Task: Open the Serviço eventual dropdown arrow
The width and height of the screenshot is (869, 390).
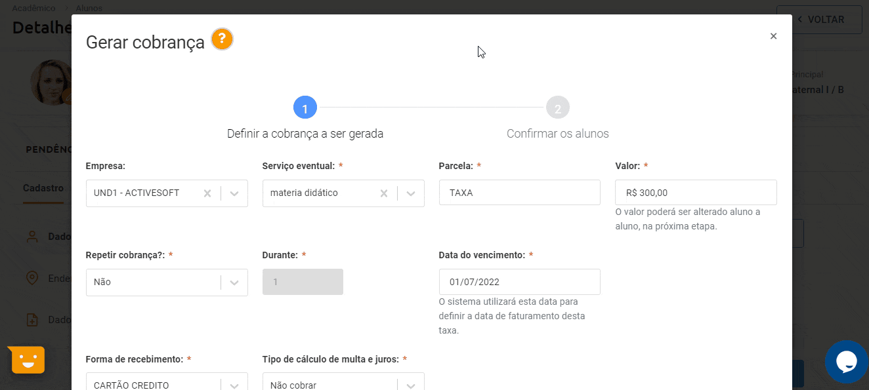Action: (412, 193)
